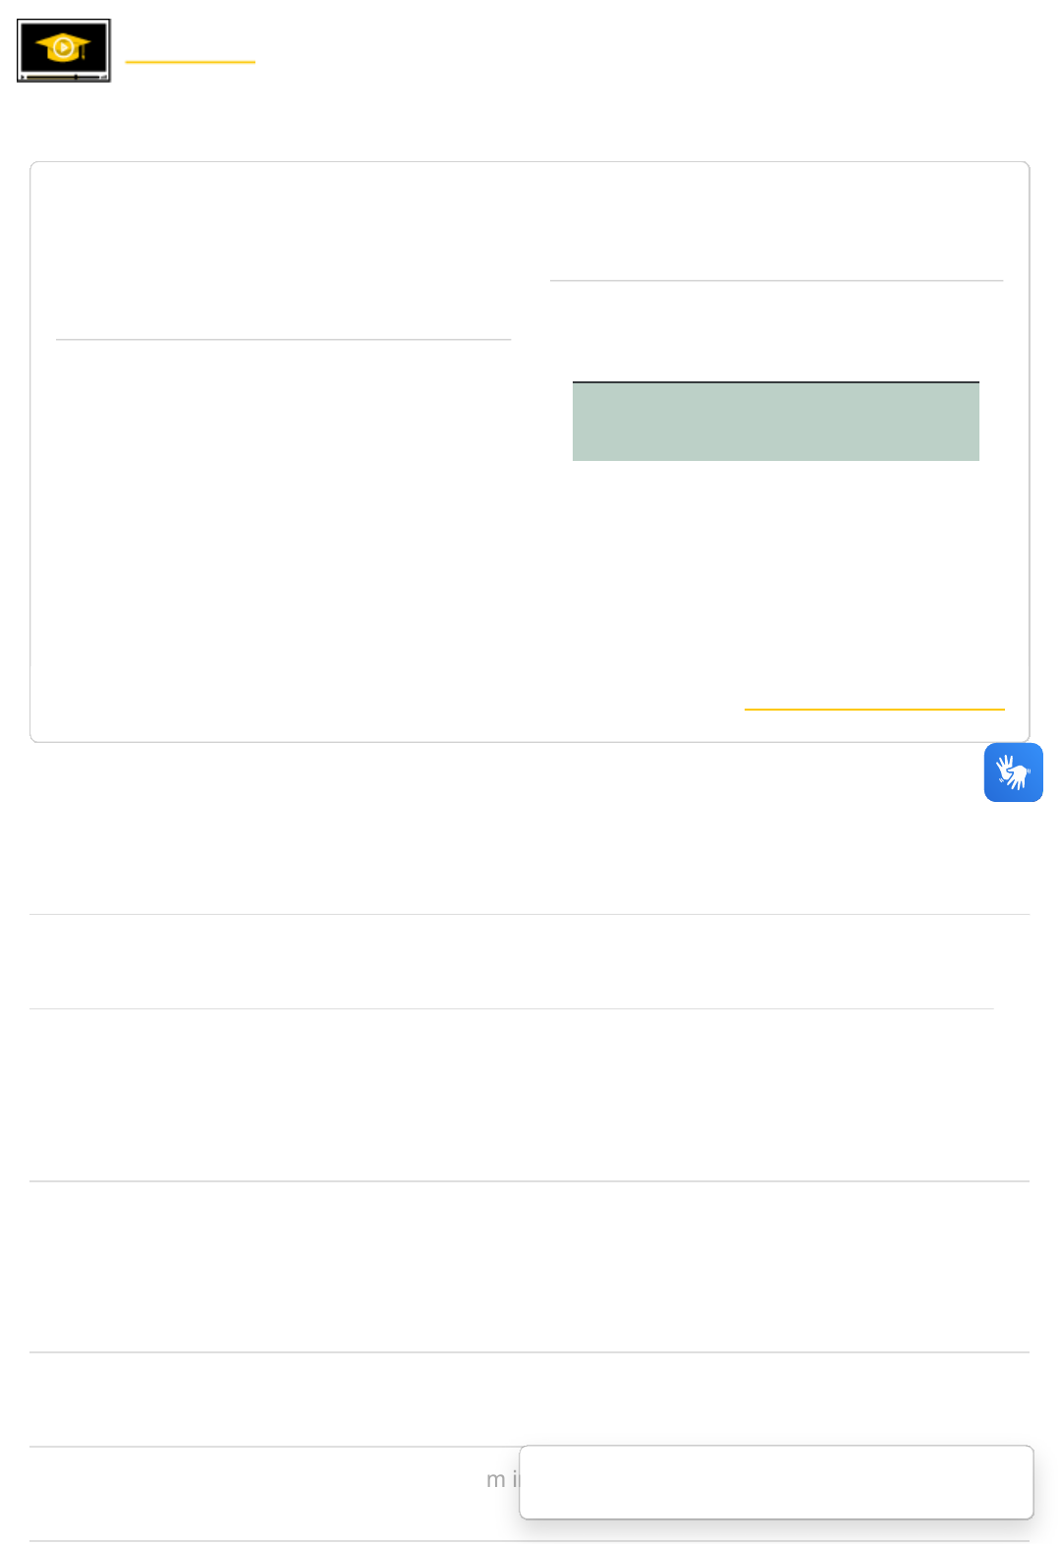Click the white hands icon on blue button
This screenshot has height=1544, width=1059.
[1012, 773]
